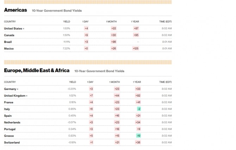Click Mexico's +125 one-year change cell
The width and height of the screenshot is (236, 150).
(136, 49)
